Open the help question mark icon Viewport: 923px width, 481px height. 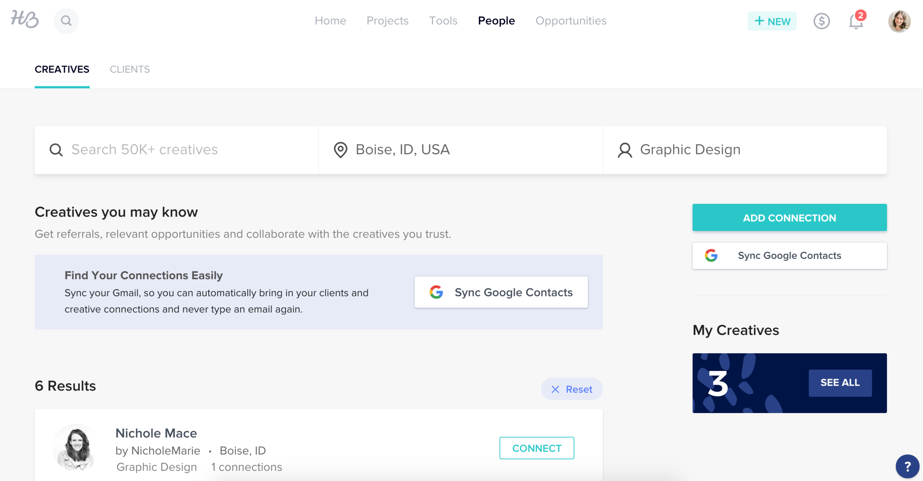908,466
